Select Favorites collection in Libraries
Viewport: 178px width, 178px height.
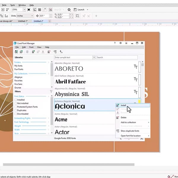tap(18, 81)
